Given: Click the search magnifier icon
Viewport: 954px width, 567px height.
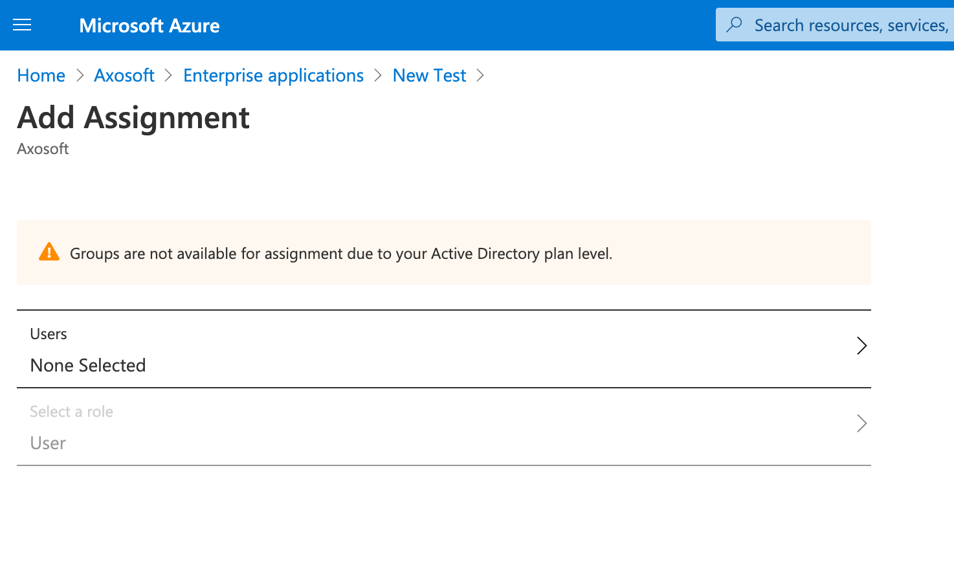Looking at the screenshot, I should click(x=734, y=25).
